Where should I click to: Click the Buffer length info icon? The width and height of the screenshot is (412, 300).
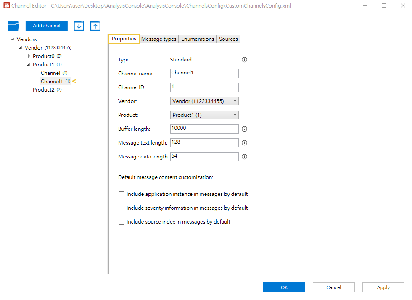(245, 129)
